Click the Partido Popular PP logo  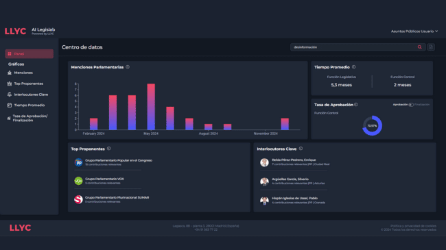[x=78, y=162]
